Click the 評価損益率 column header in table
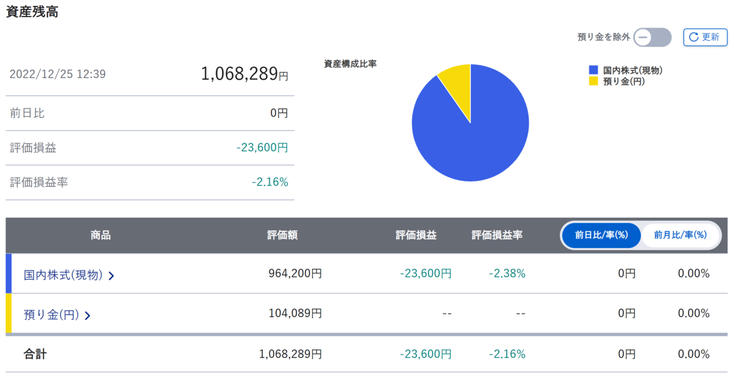 [x=497, y=235]
